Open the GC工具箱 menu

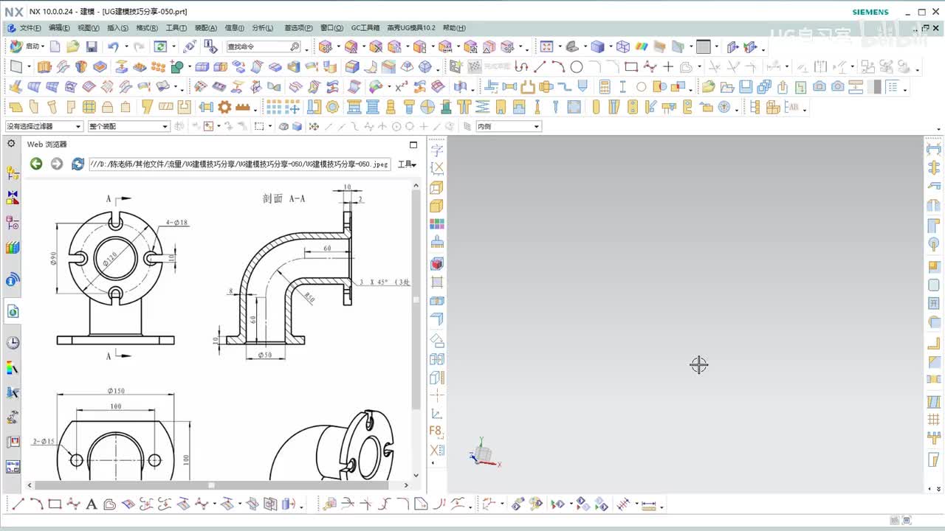tap(365, 28)
